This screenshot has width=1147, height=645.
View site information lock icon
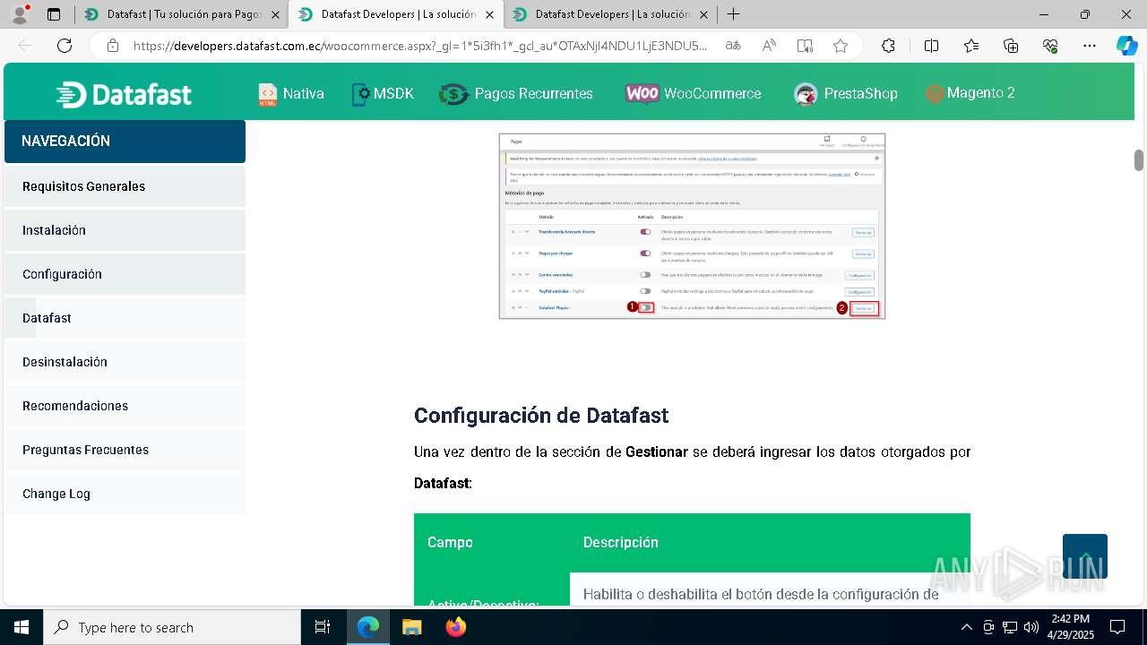(x=113, y=46)
